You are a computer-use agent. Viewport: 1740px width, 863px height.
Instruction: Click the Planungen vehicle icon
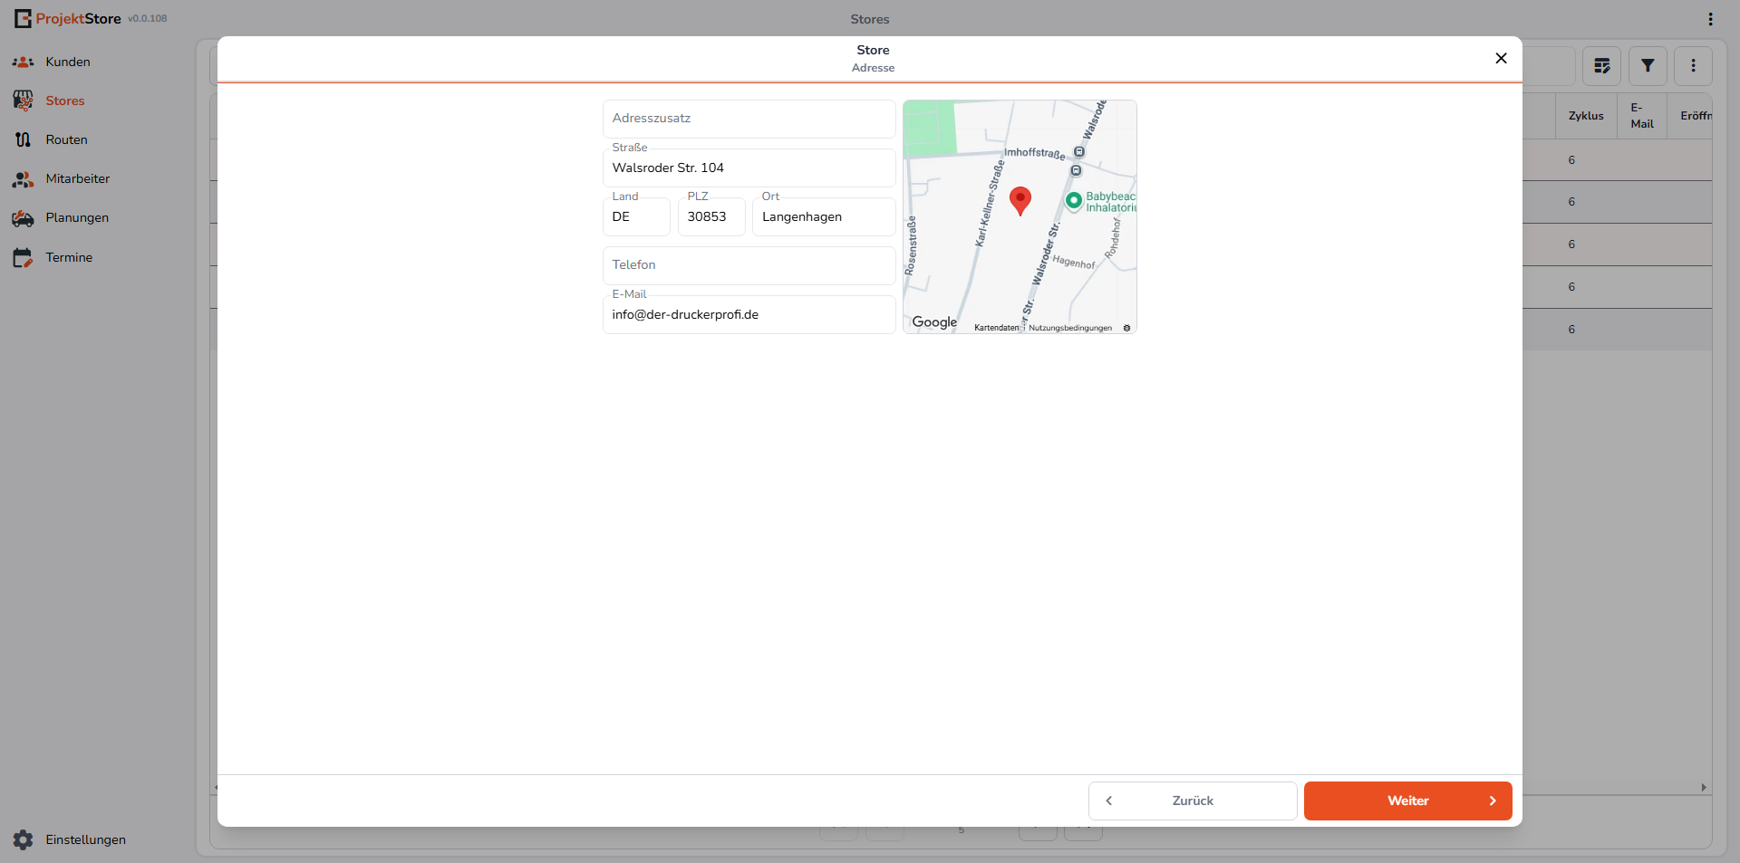tap(23, 218)
